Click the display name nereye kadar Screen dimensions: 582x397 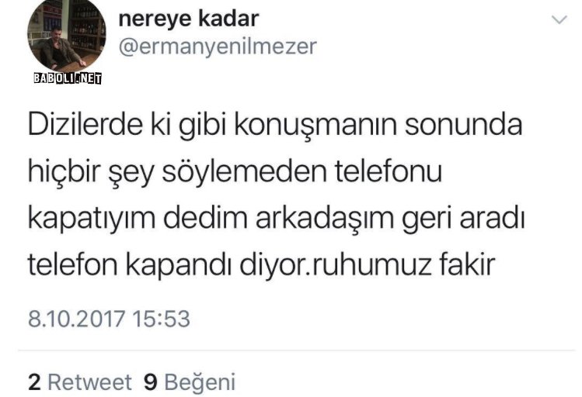[189, 19]
